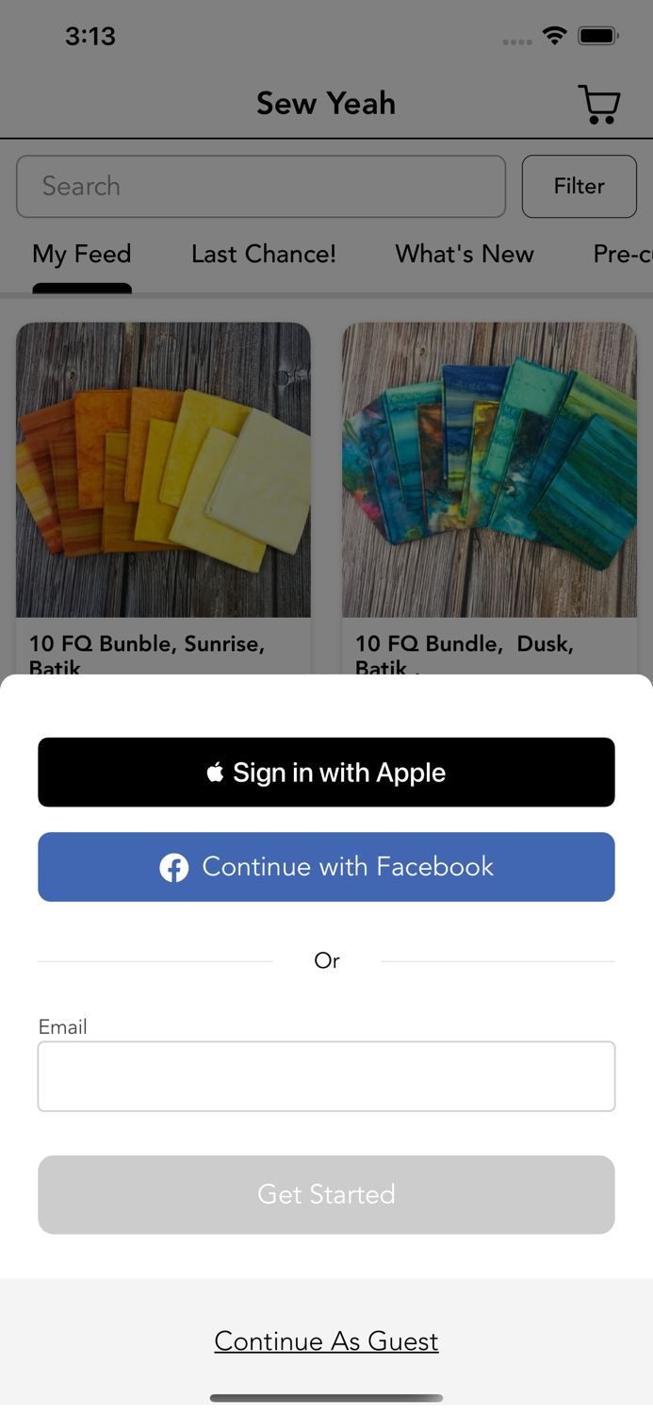653x1415 pixels.
Task: Open the Sunrise Batik bundle photo
Action: tap(163, 470)
